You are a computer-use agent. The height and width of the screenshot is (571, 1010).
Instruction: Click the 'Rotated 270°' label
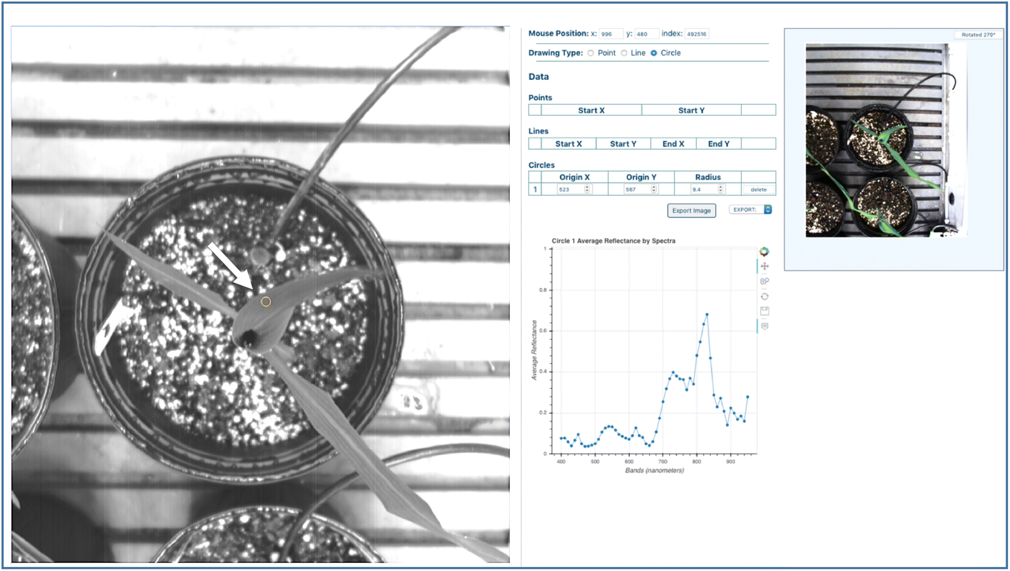tap(978, 34)
